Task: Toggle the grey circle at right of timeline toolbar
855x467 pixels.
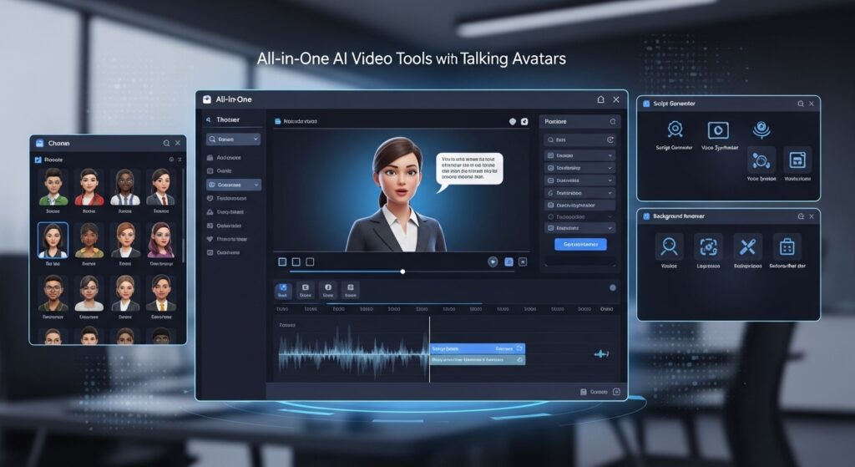Action: 613,287
